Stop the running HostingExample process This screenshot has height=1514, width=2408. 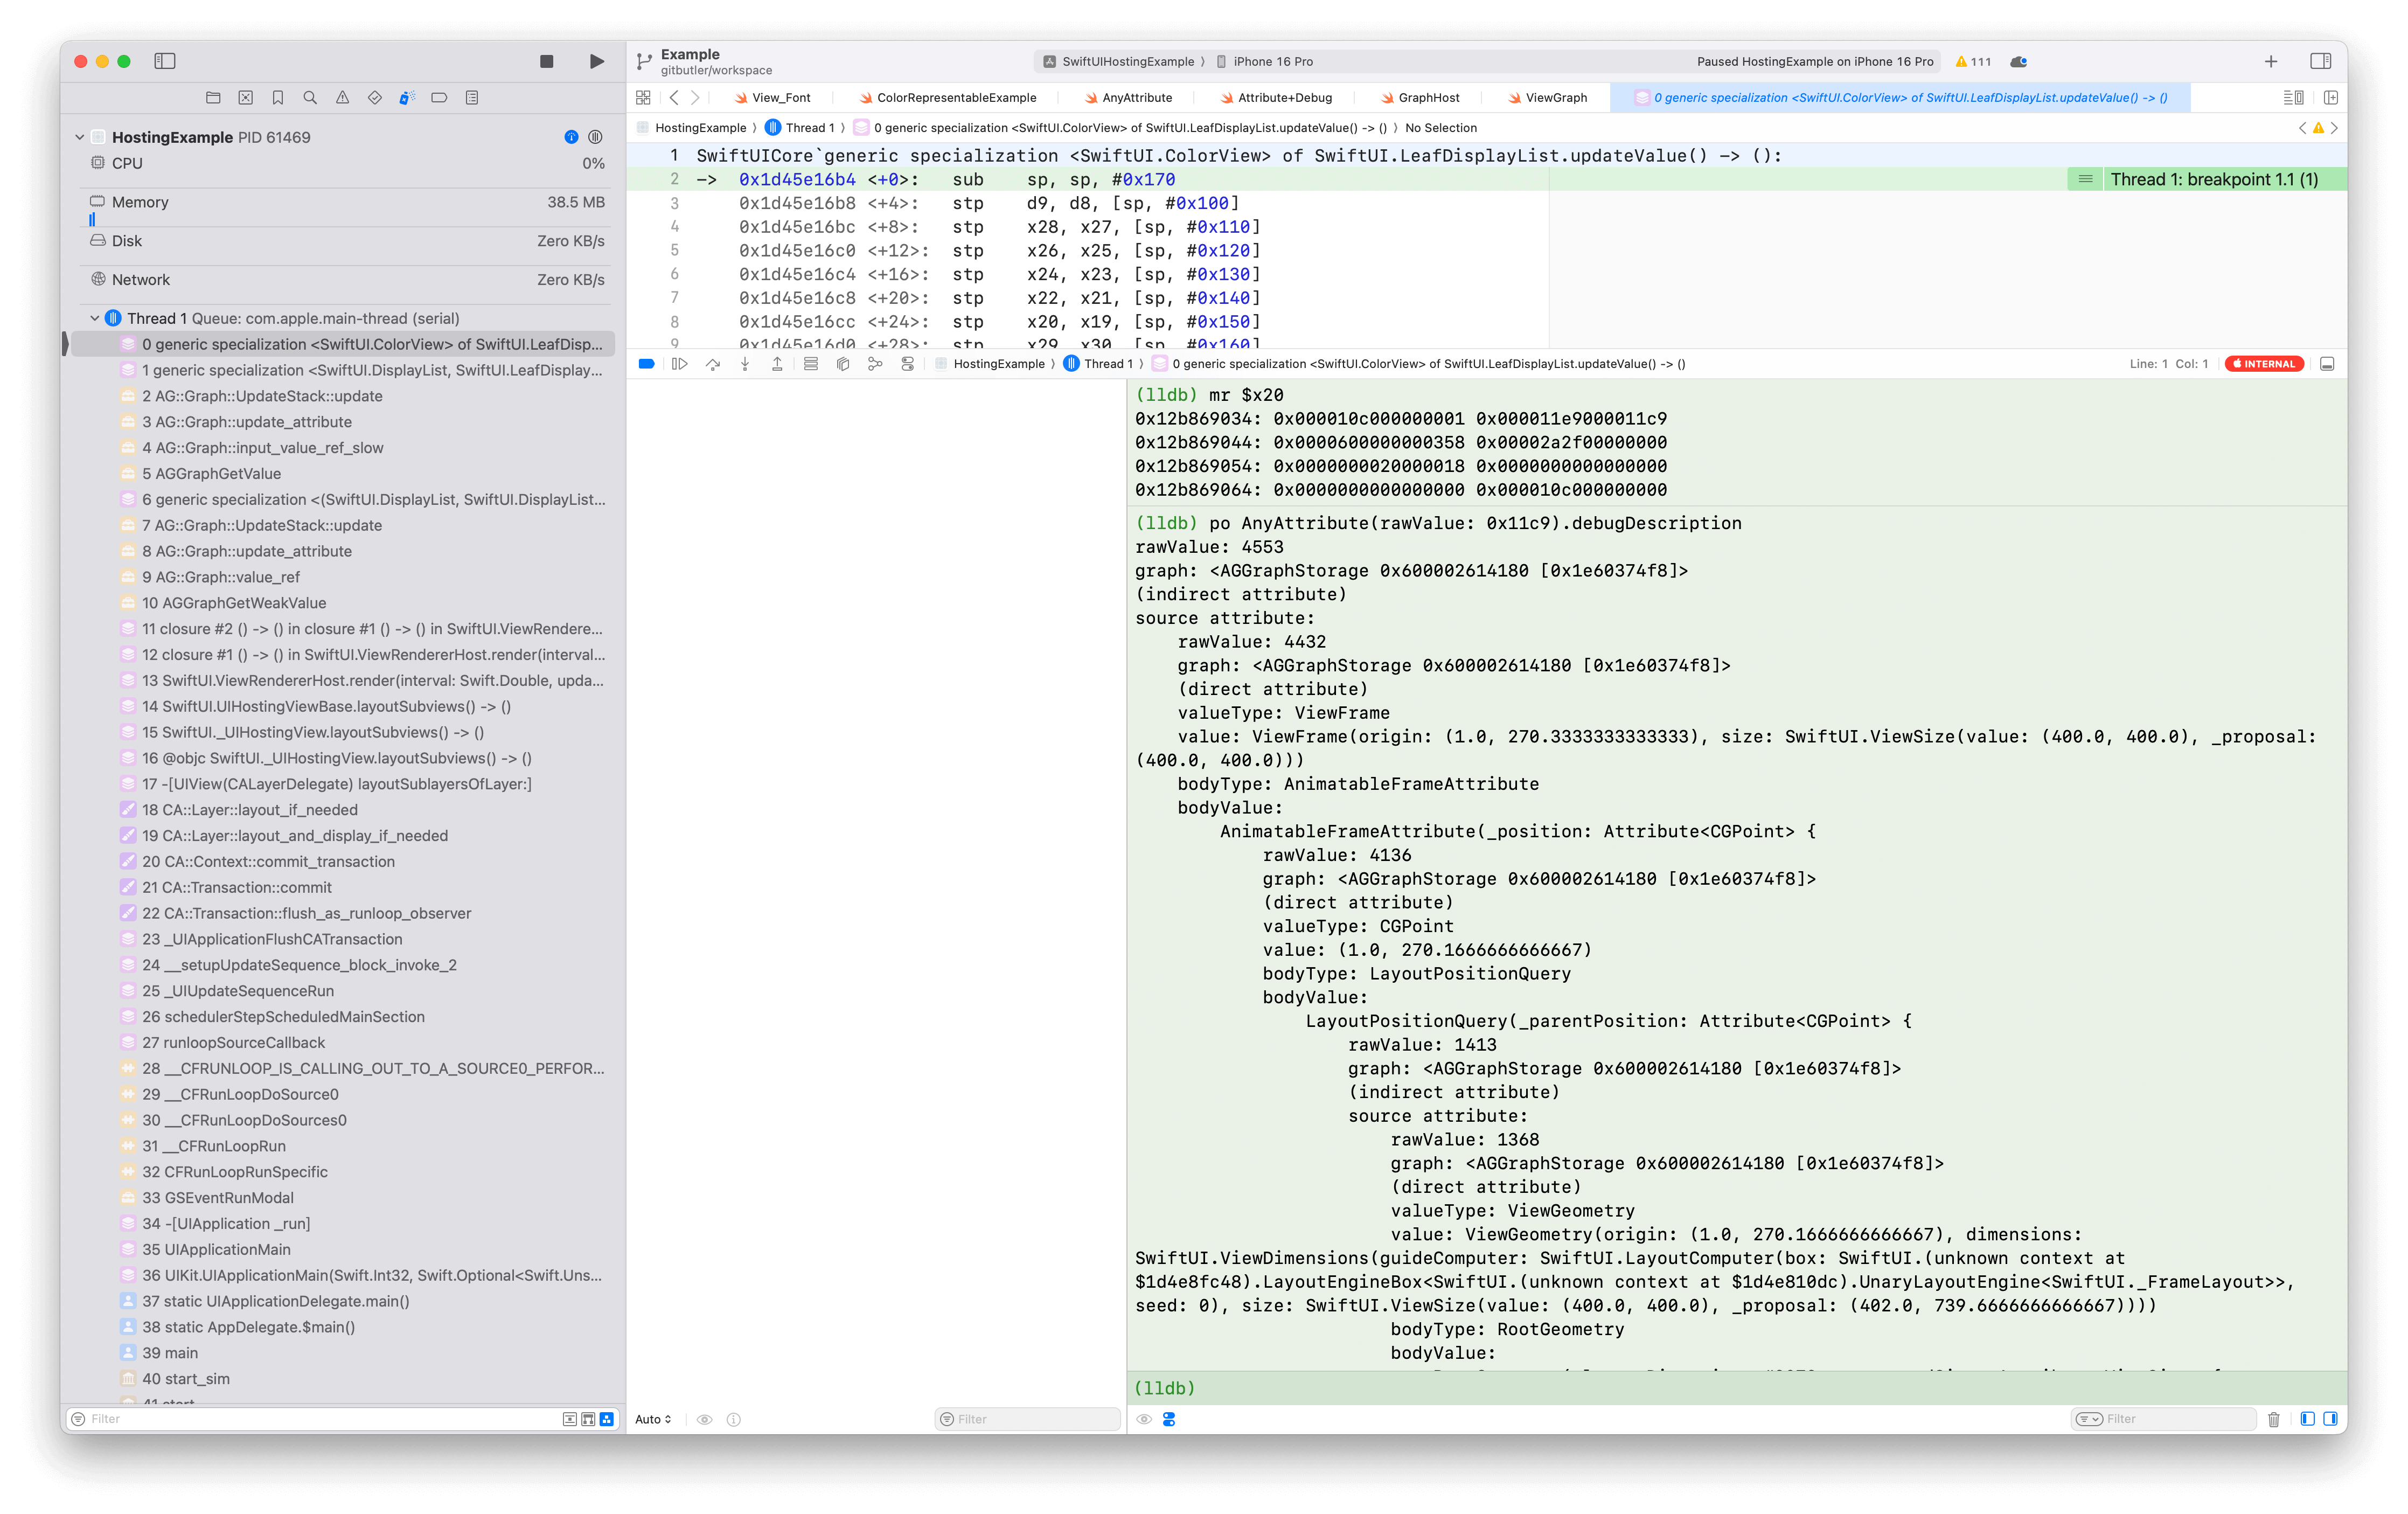click(546, 62)
